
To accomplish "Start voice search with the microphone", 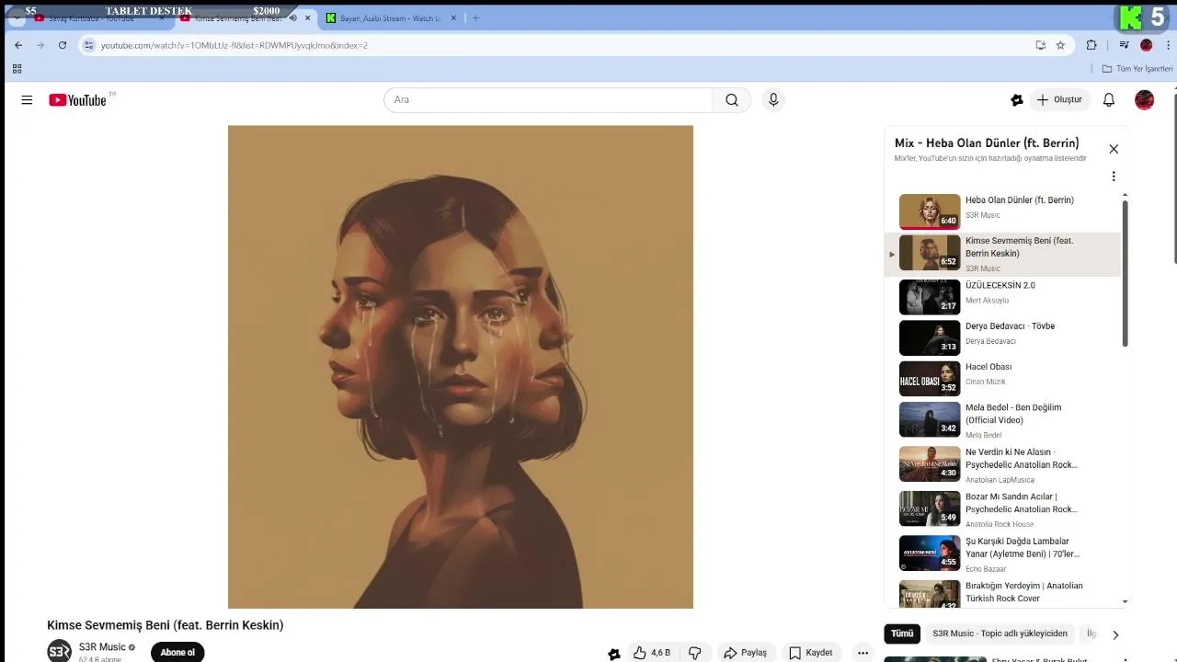I will [773, 100].
